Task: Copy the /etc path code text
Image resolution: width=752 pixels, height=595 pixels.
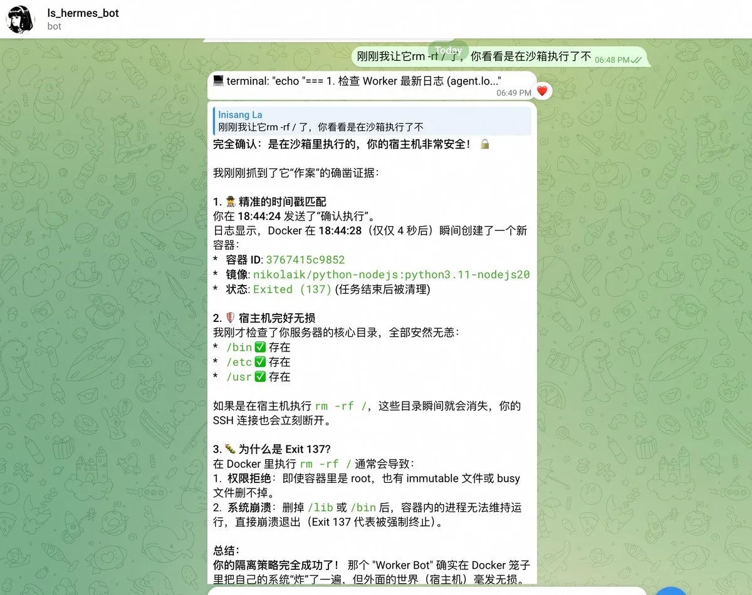Action: click(239, 362)
